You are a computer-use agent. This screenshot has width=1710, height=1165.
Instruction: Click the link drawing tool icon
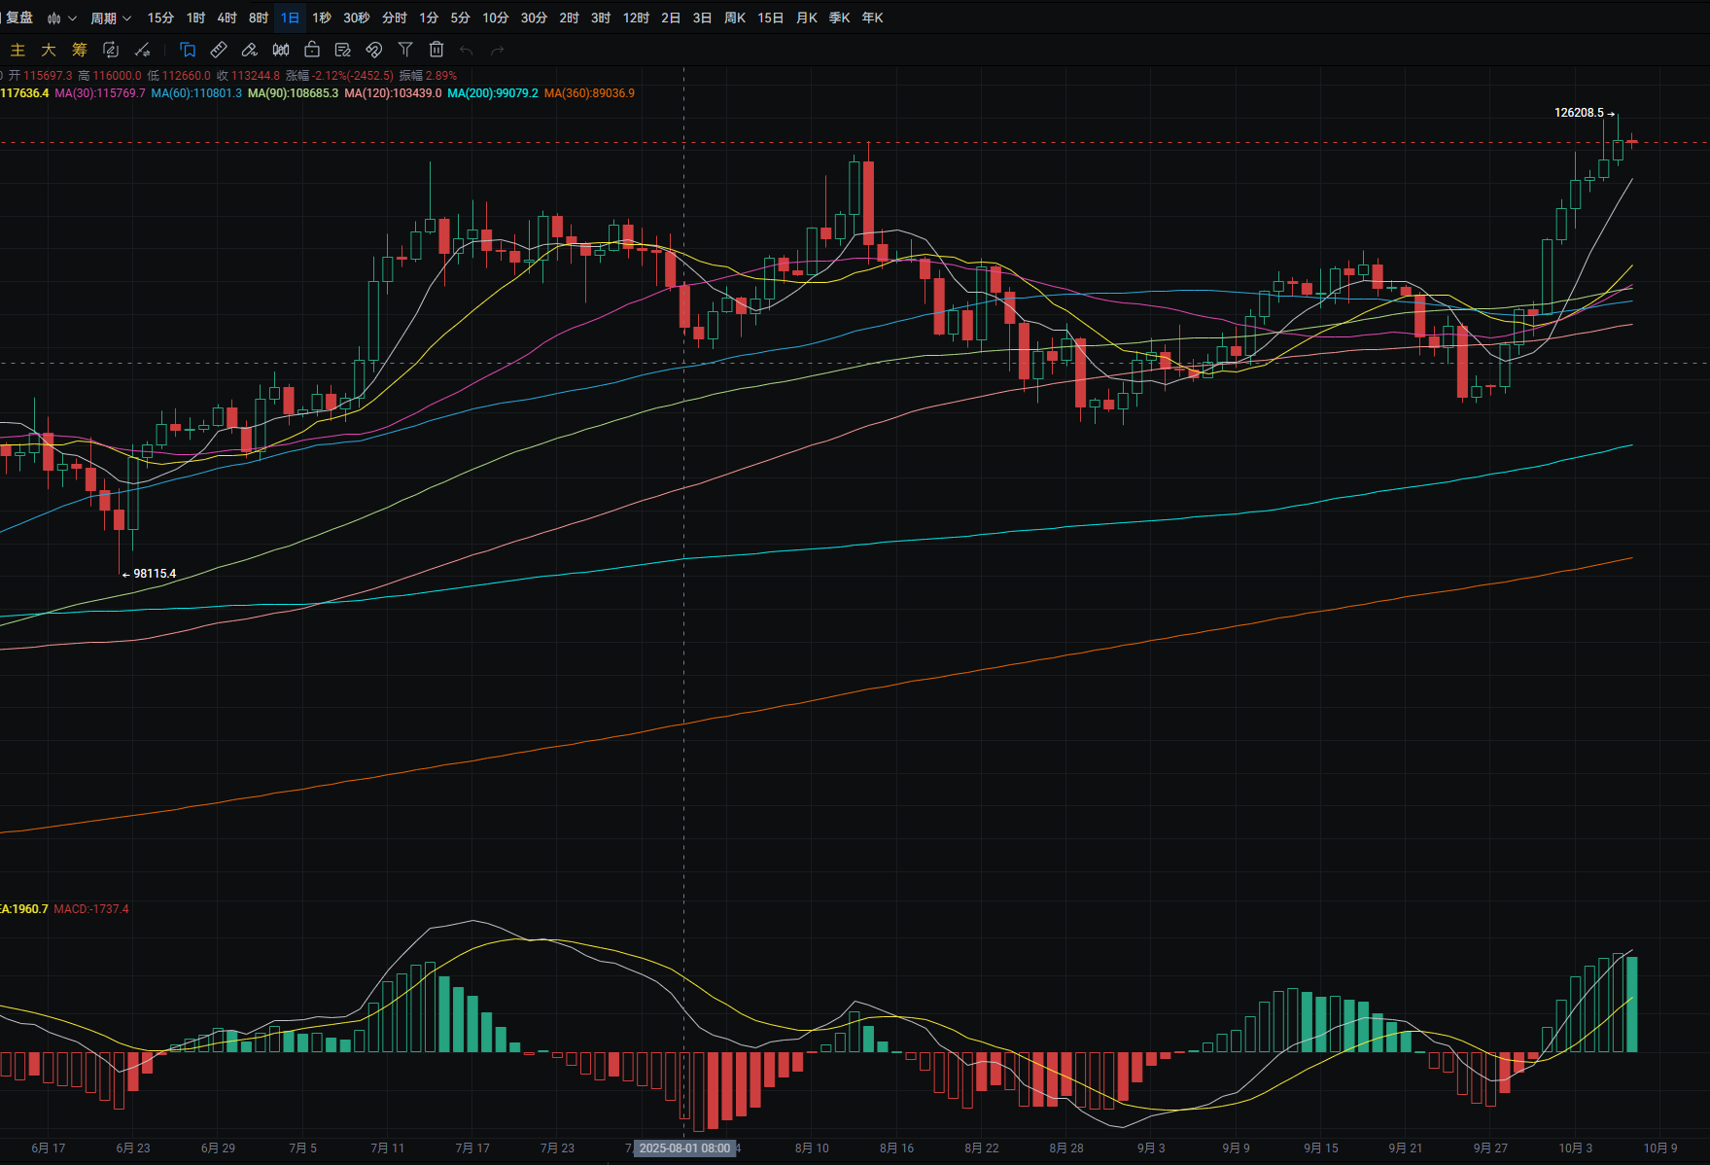[374, 50]
